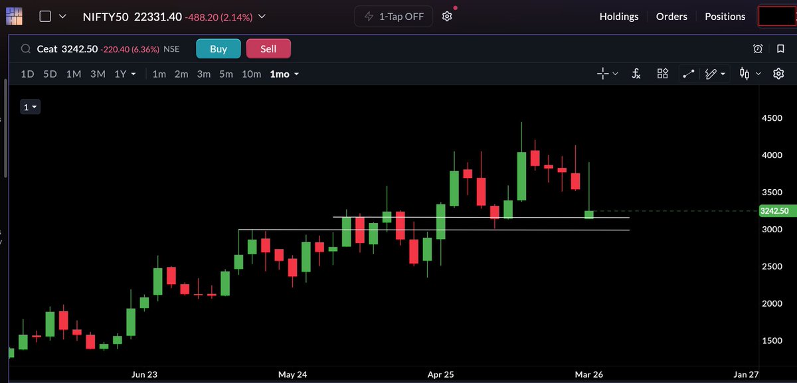Choose the 10m candle interval
797x383 pixels.
pyautogui.click(x=251, y=74)
